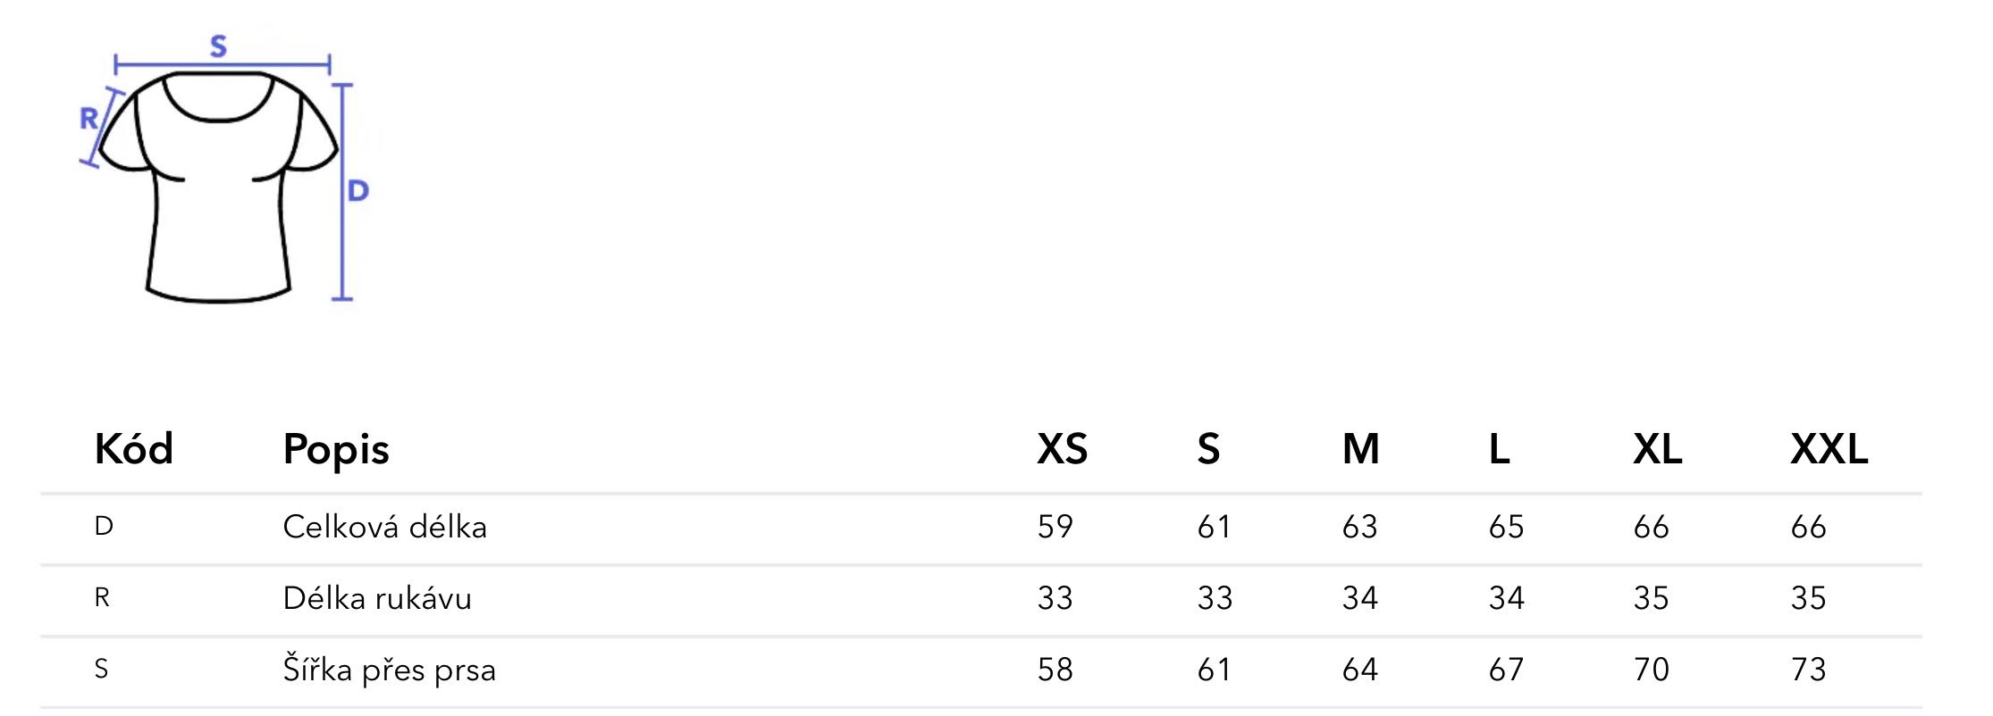Select the Popis column header
This screenshot has height=716, width=1993.
pyautogui.click(x=336, y=450)
